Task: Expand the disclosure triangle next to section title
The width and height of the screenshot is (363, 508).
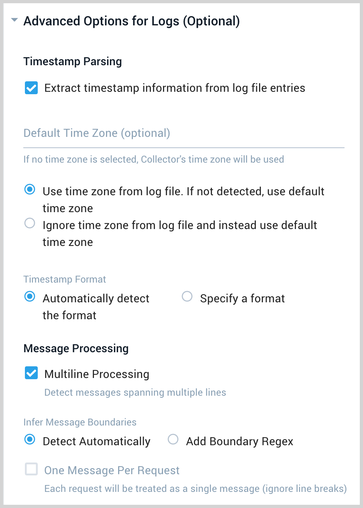Action: coord(14,20)
